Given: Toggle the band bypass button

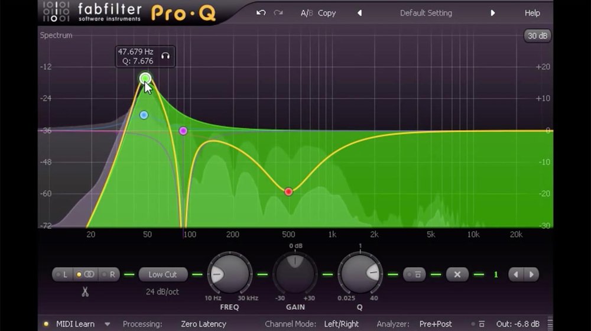Looking at the screenshot, I should (414, 274).
